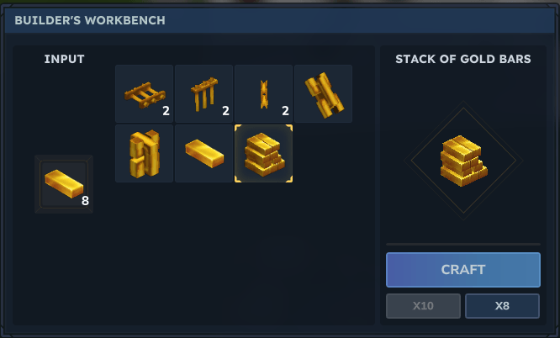Click the highlighted stack of gold bars recipe
560x338 pixels.
(x=263, y=153)
